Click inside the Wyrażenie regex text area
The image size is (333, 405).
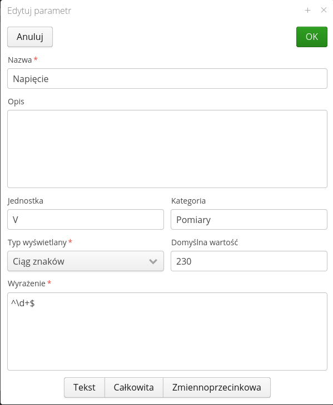(x=167, y=331)
